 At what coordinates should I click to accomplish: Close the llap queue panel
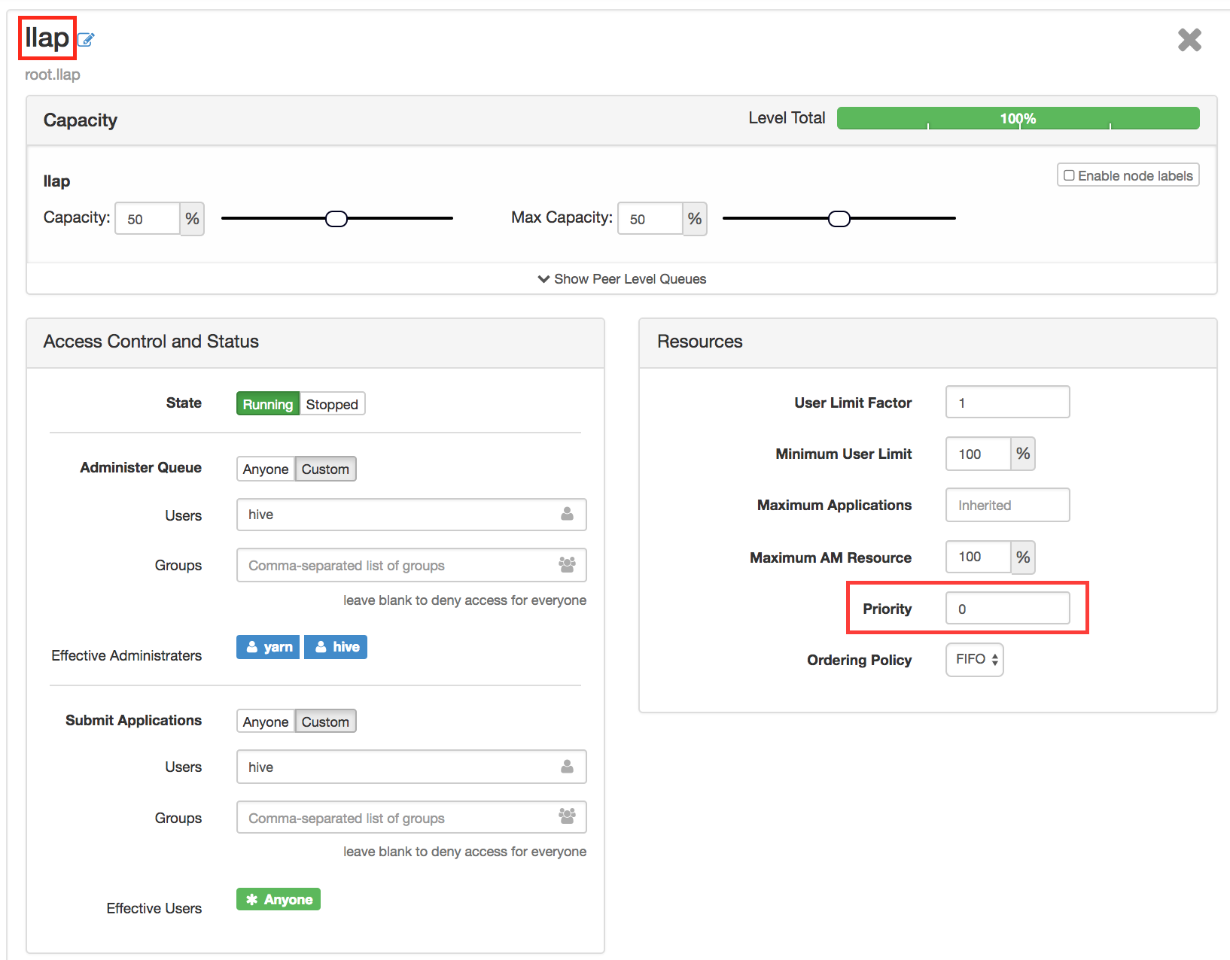1189,41
